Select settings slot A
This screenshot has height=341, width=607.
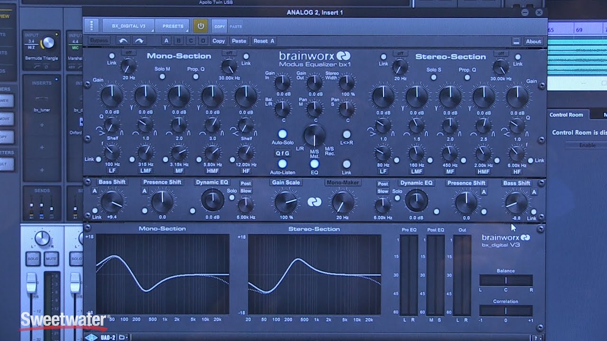(x=166, y=41)
